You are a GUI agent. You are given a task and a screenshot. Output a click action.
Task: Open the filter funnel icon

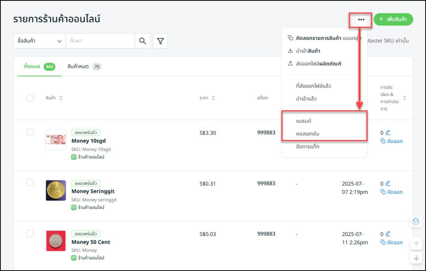click(160, 41)
